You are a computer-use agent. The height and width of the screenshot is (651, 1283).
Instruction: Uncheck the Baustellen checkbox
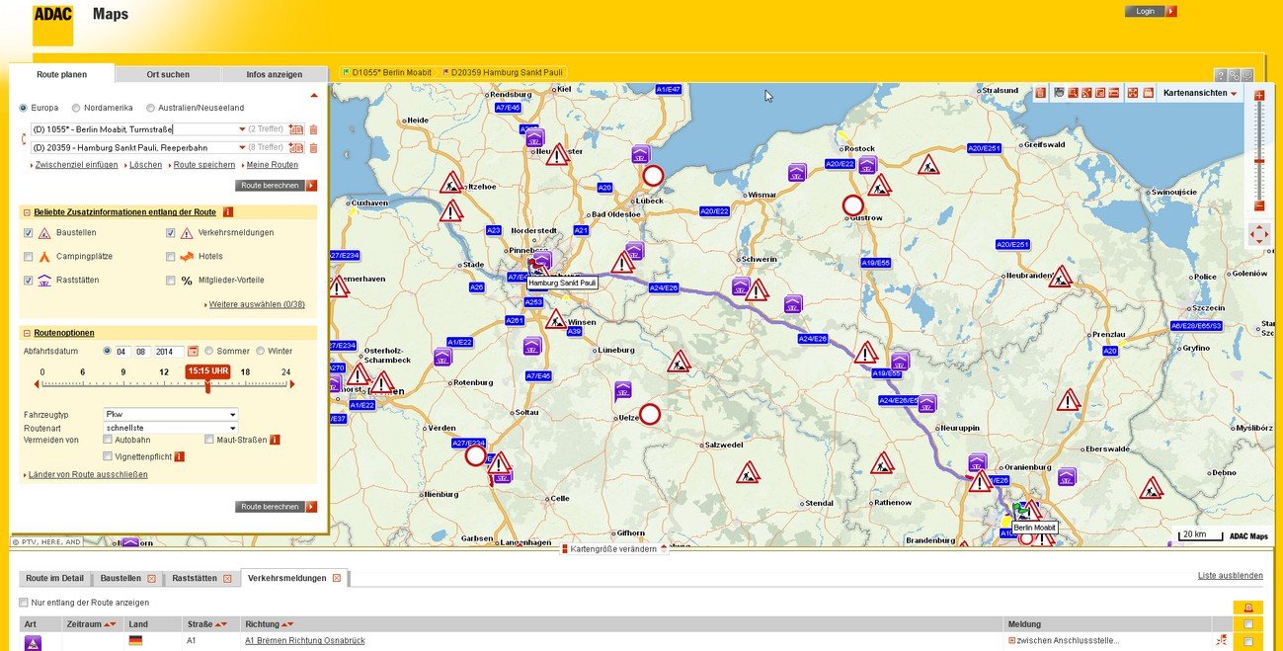click(x=27, y=233)
